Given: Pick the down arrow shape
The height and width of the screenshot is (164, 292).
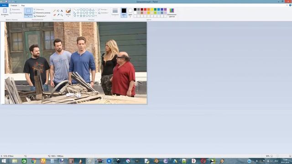Looking at the screenshot, I should tap(75, 15).
